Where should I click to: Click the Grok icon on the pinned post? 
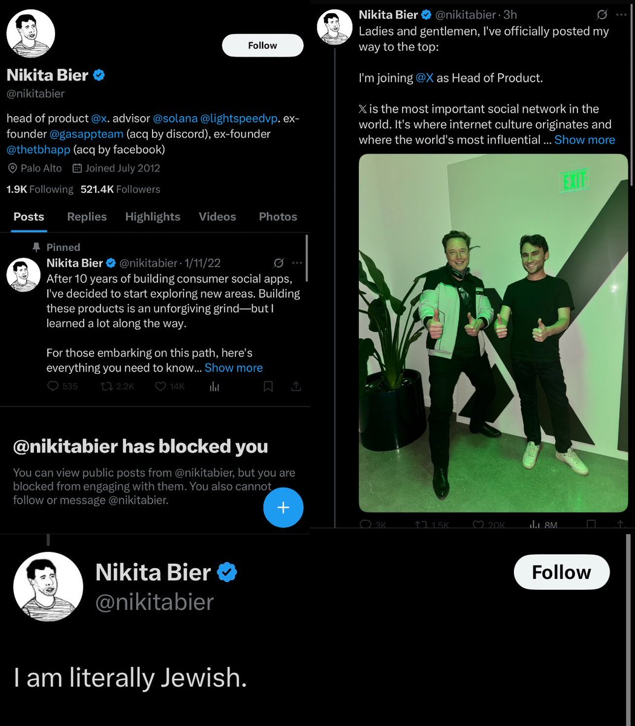pos(278,263)
